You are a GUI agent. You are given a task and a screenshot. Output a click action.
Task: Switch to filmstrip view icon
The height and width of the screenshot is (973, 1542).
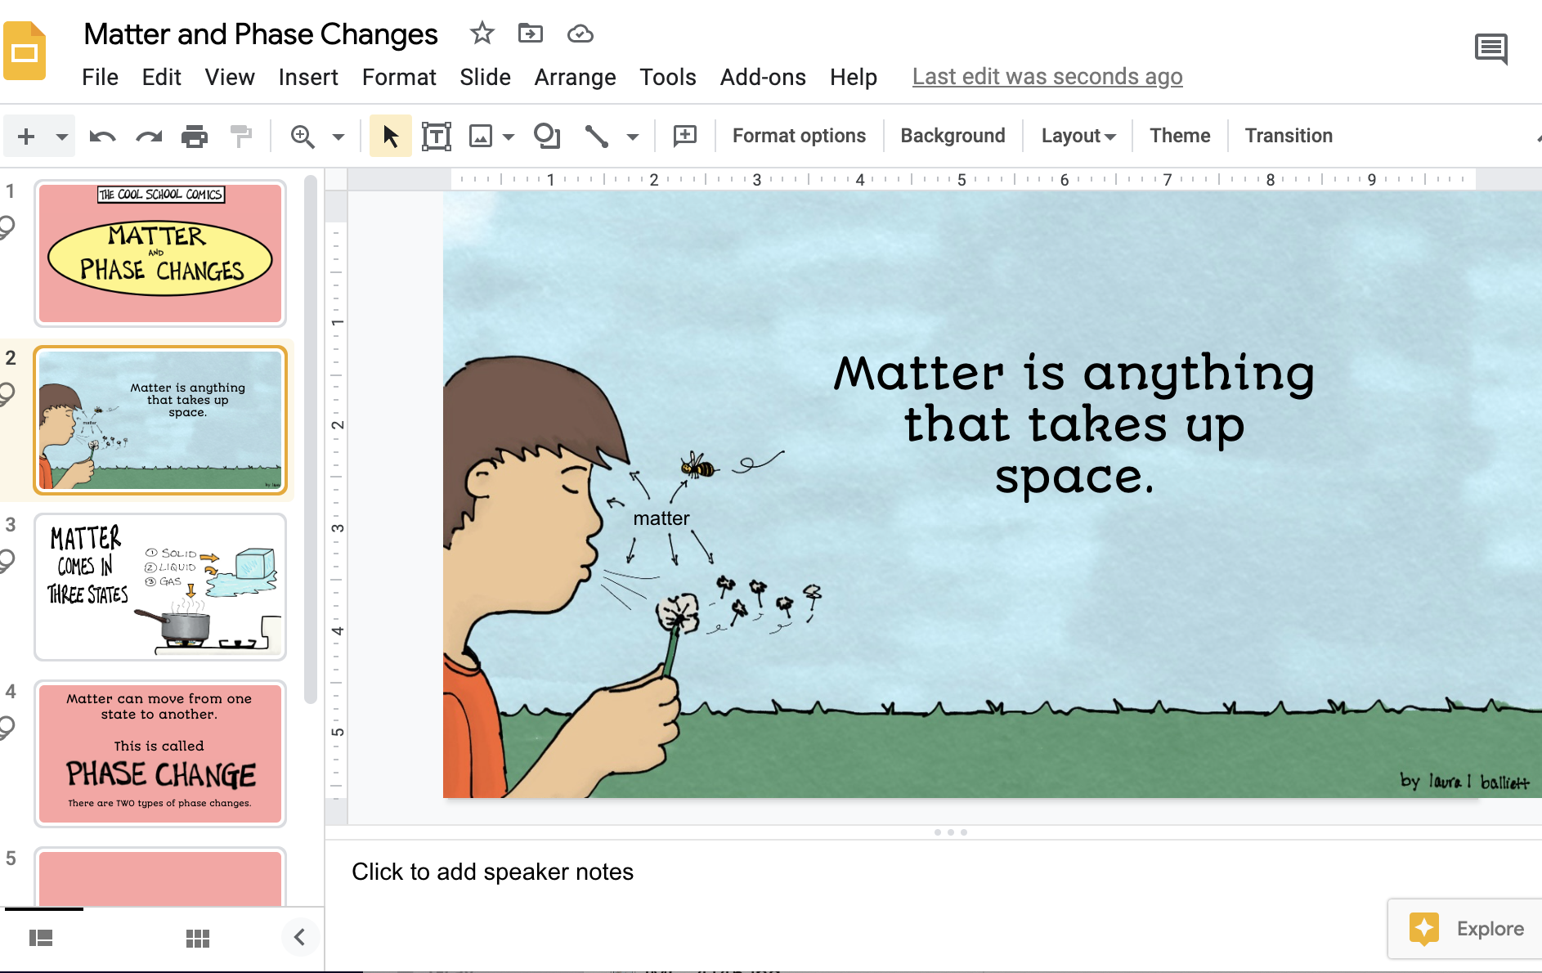pos(41,938)
